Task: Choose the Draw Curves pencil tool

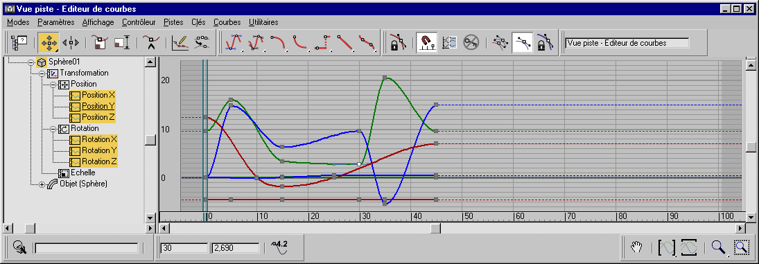Action: coord(180,42)
